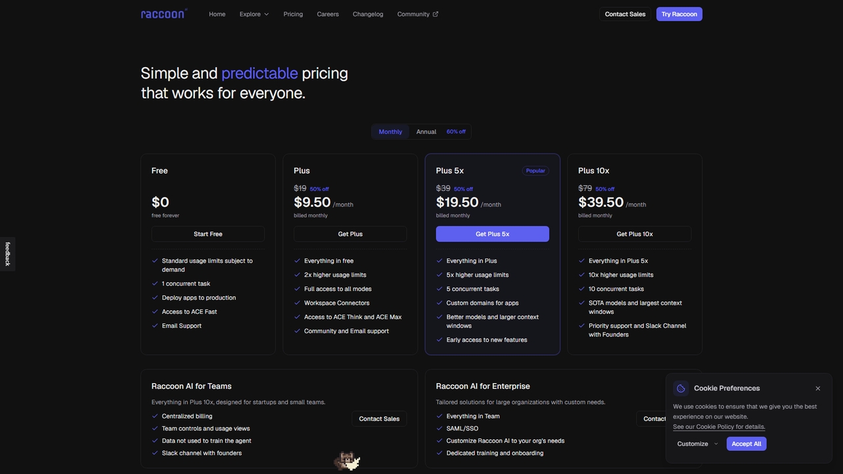Click the Raccoon AI for Enterprise heading
The width and height of the screenshot is (843, 474).
point(483,386)
